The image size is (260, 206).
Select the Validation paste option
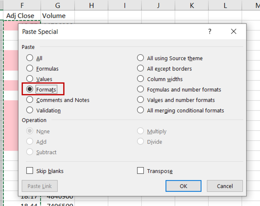pyautogui.click(x=30, y=110)
